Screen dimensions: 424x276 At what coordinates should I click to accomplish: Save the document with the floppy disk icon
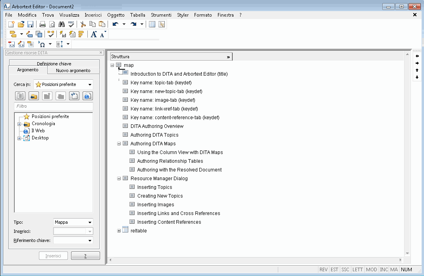30,24
